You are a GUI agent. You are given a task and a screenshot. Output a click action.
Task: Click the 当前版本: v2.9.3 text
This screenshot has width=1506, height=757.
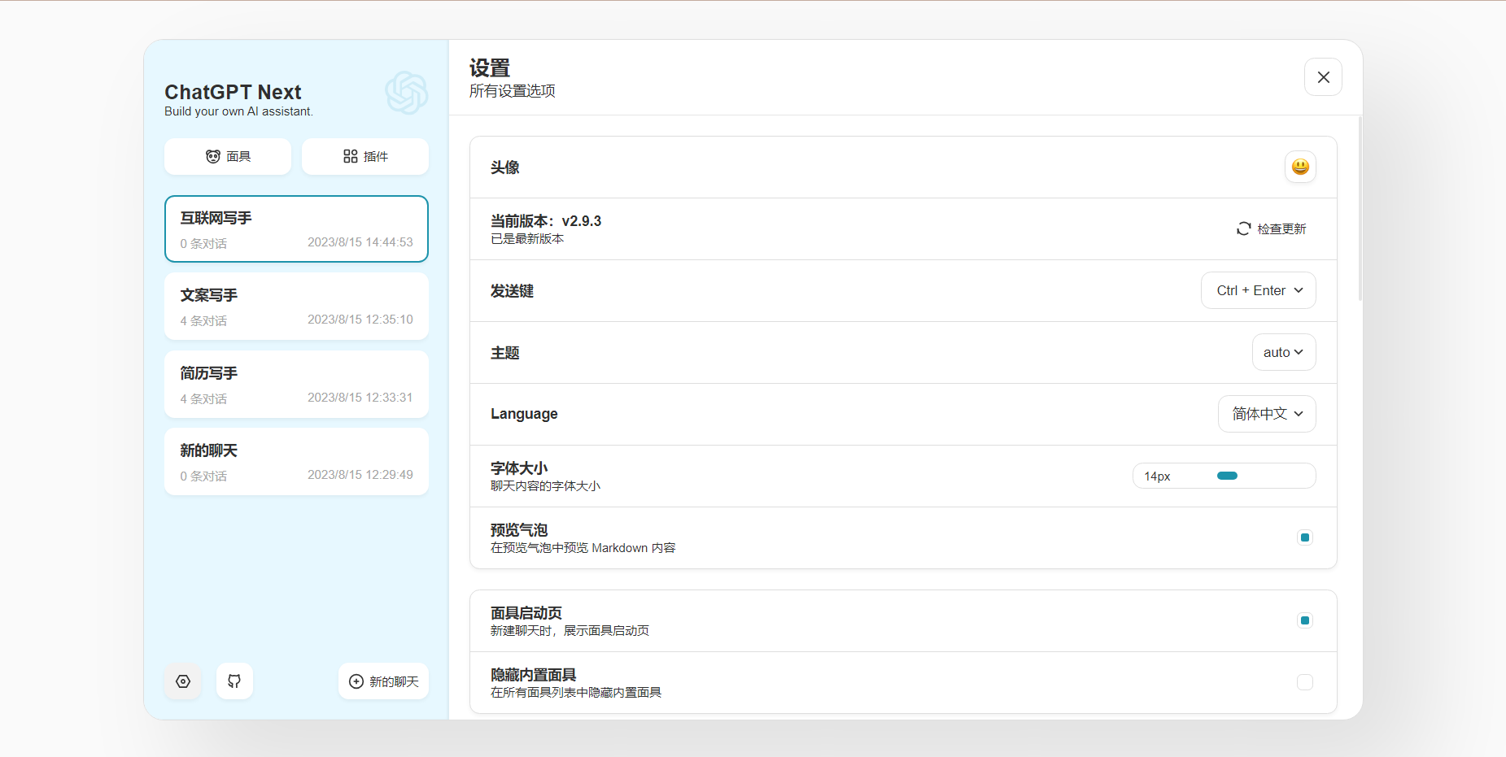tap(546, 221)
